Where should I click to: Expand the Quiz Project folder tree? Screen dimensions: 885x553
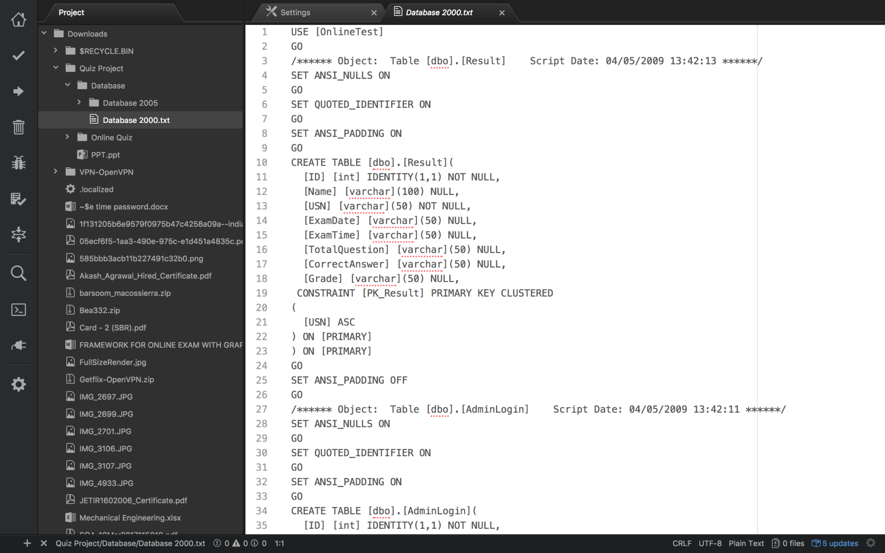click(55, 68)
